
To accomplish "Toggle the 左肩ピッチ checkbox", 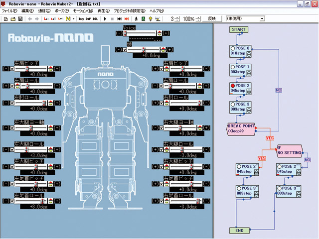I will tap(11, 68).
